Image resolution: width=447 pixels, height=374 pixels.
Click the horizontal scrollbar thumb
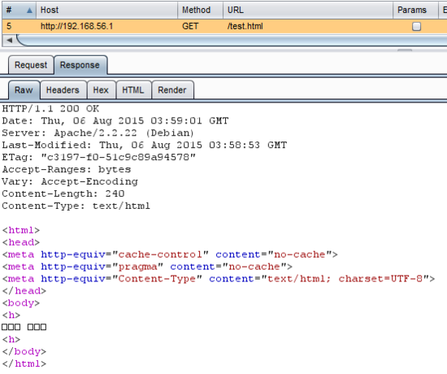(232, 40)
